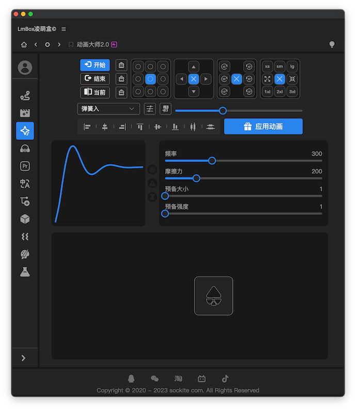This screenshot has width=356, height=410.
Task: Choose the left direction arrow
Action: click(181, 79)
